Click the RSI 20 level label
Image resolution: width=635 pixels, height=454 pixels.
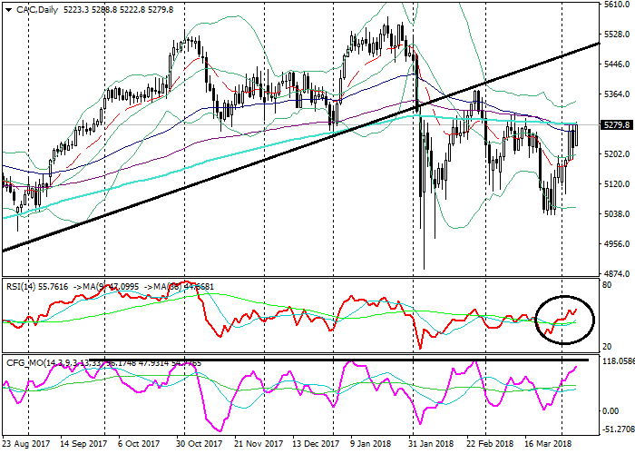click(x=606, y=347)
